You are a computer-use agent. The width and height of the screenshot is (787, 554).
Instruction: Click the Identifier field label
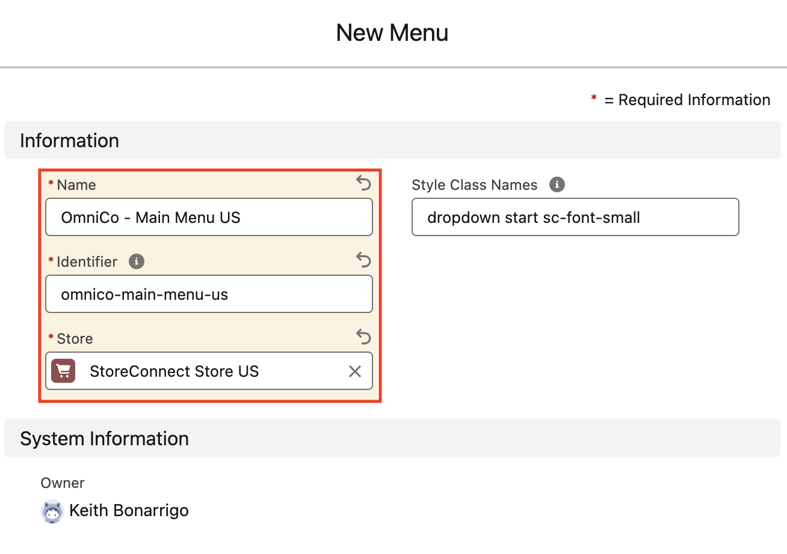(87, 261)
